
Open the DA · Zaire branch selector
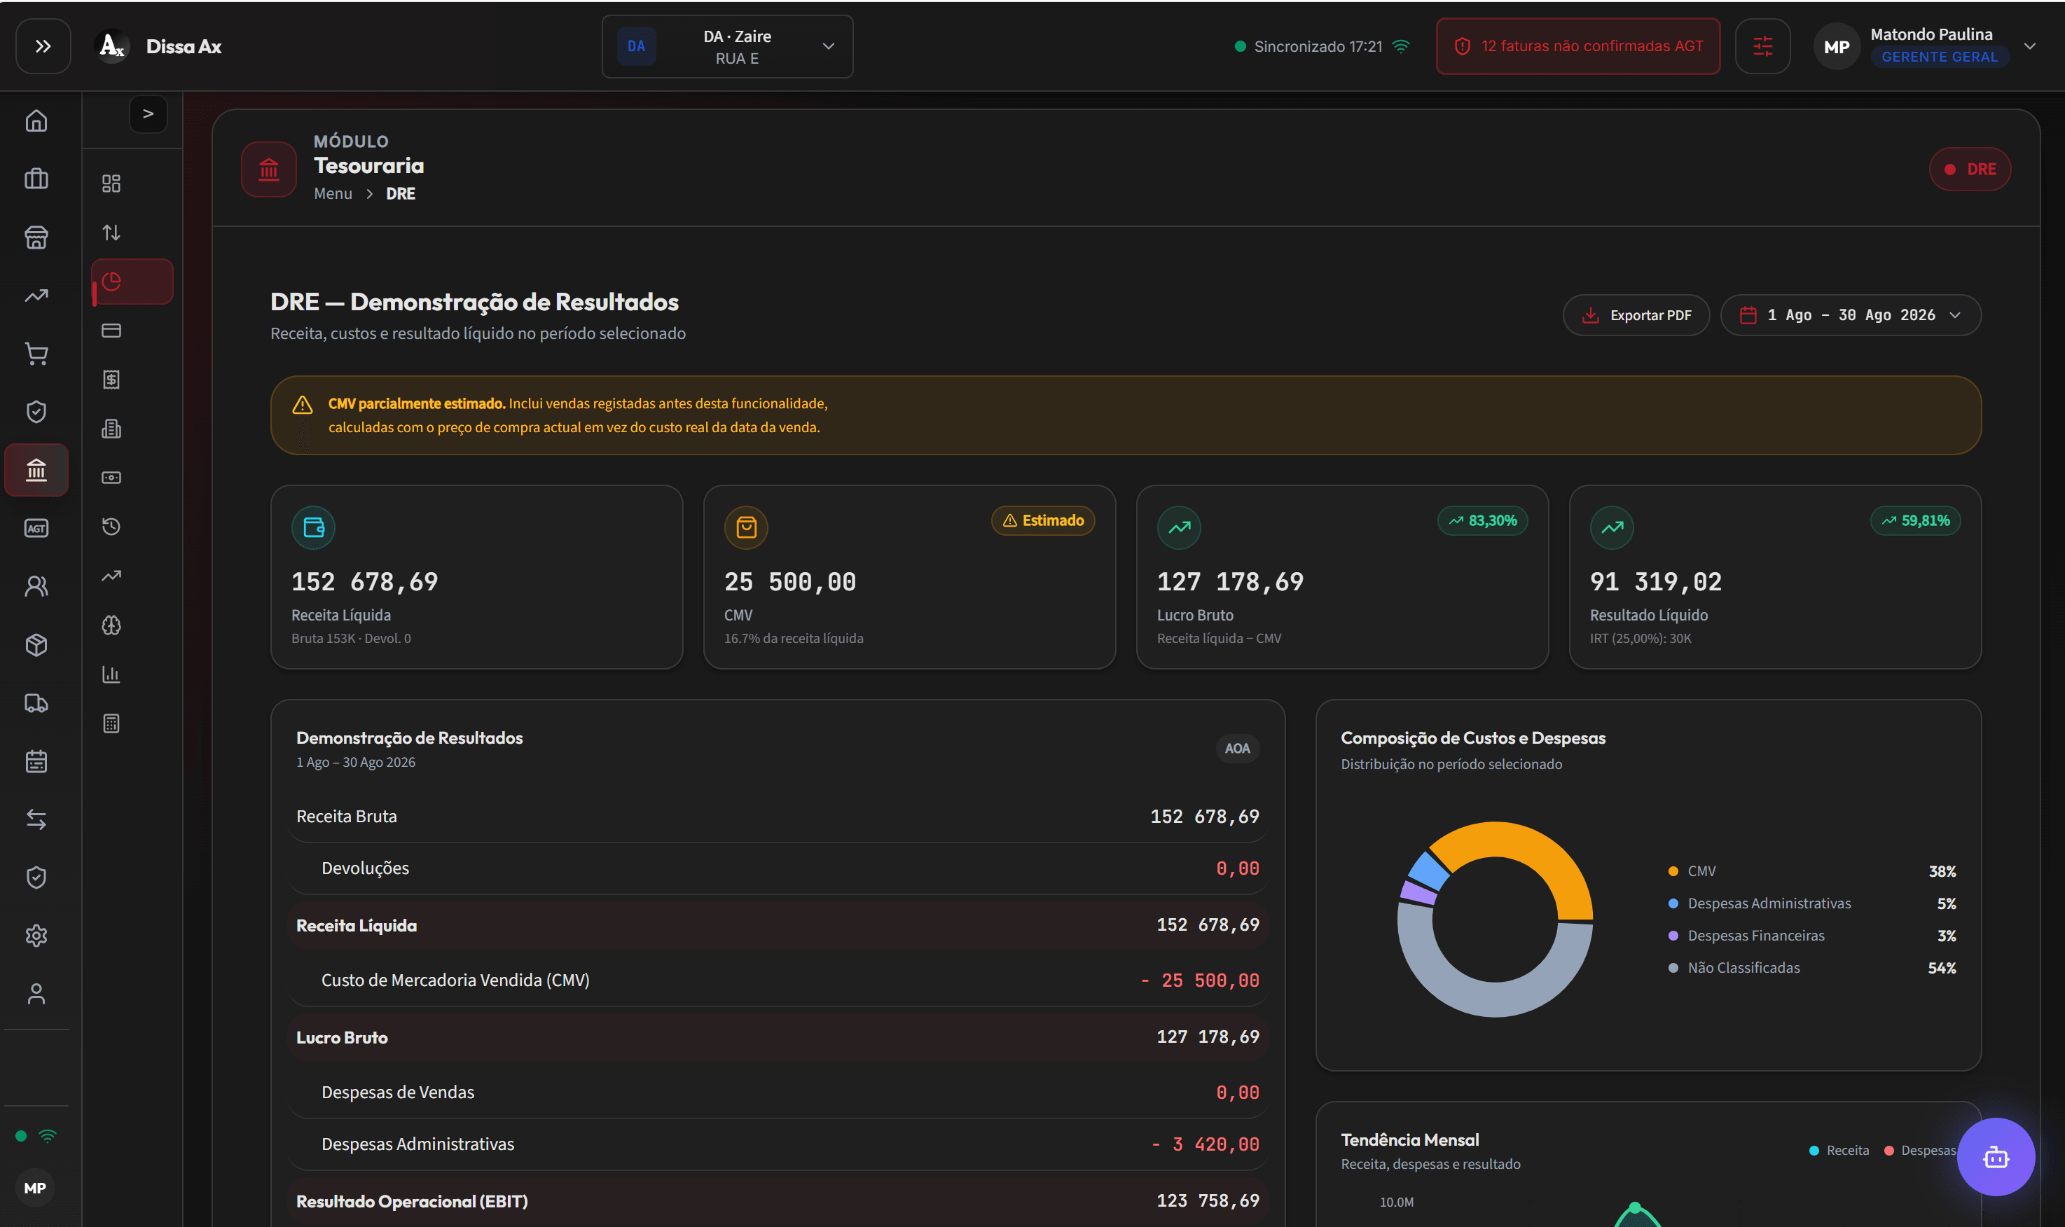727,46
